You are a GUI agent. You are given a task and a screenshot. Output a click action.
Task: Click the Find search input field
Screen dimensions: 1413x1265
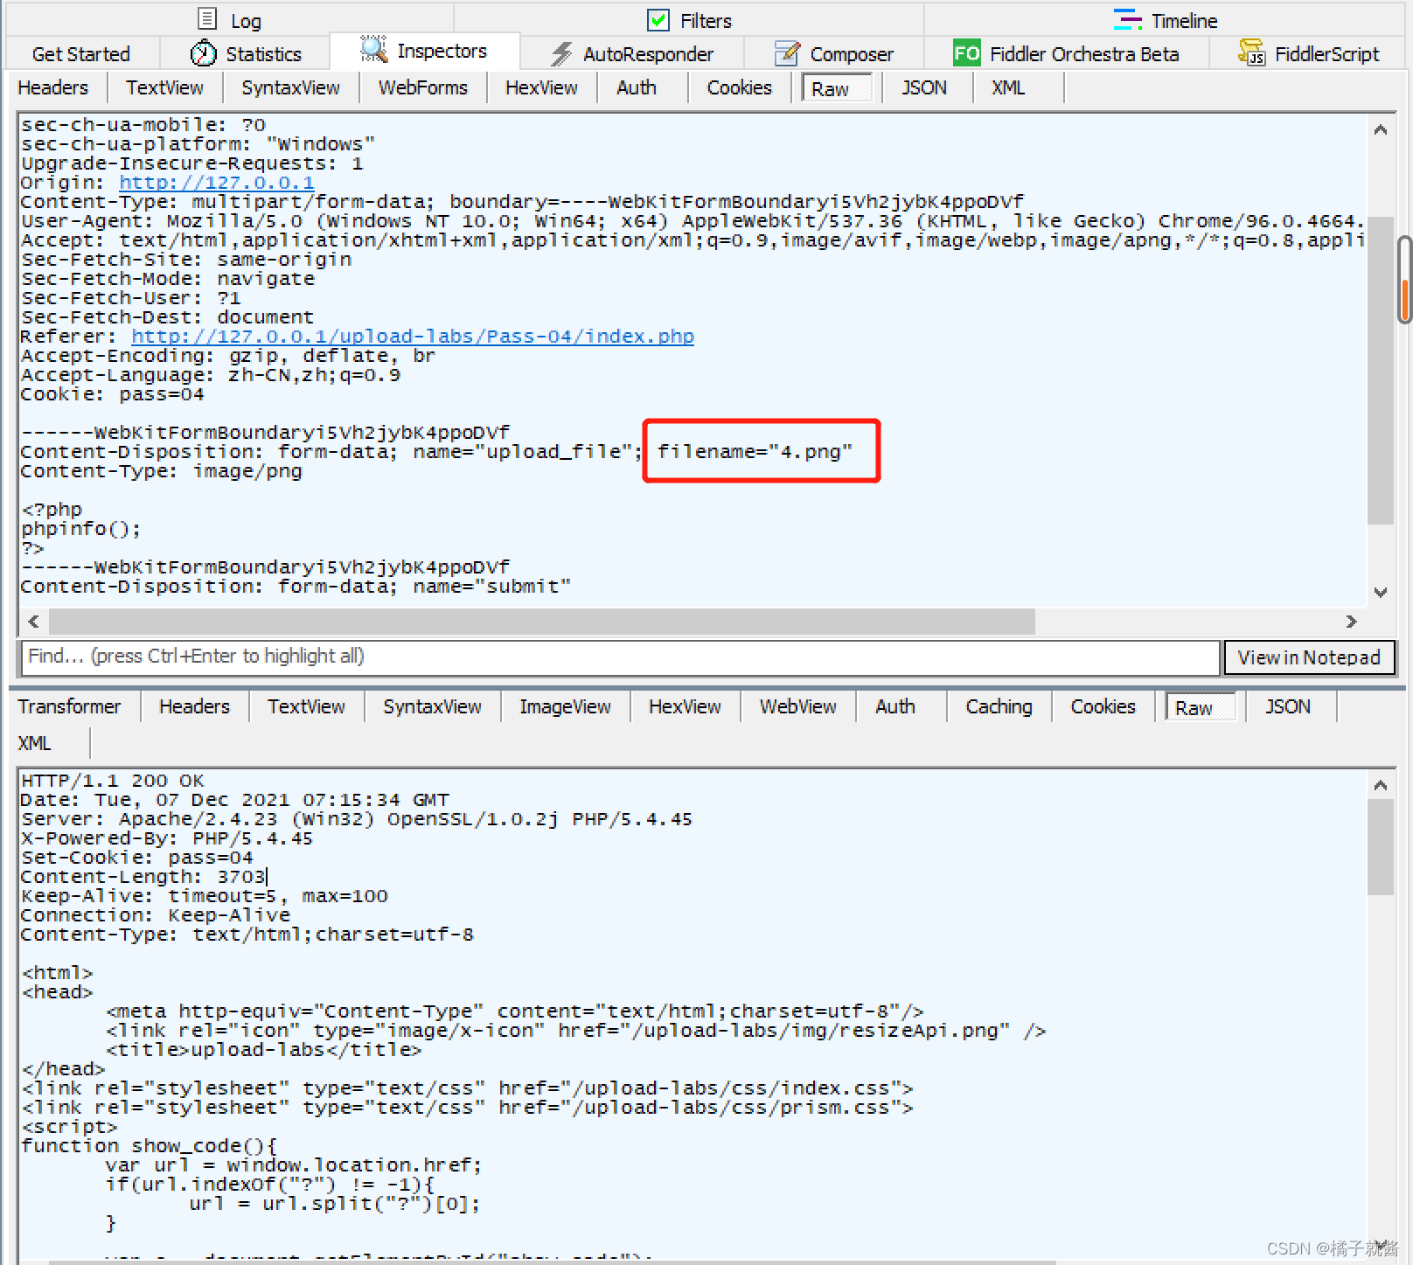(619, 657)
